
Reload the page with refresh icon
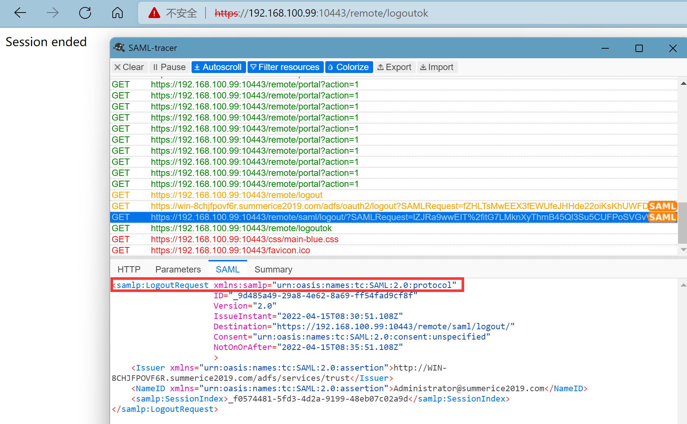[x=85, y=13]
